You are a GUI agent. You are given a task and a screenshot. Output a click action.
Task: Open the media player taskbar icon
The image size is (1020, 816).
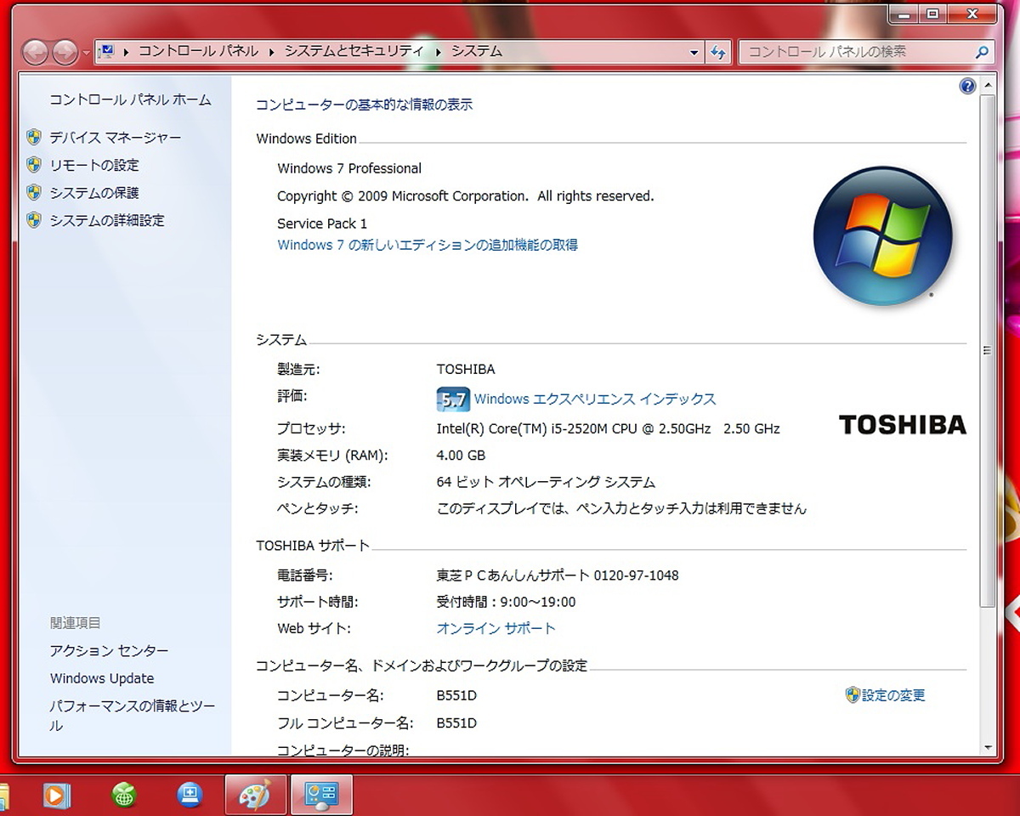[57, 796]
